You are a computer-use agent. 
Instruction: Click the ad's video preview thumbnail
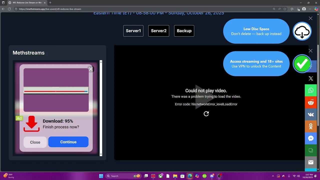pyautogui.click(x=56, y=90)
